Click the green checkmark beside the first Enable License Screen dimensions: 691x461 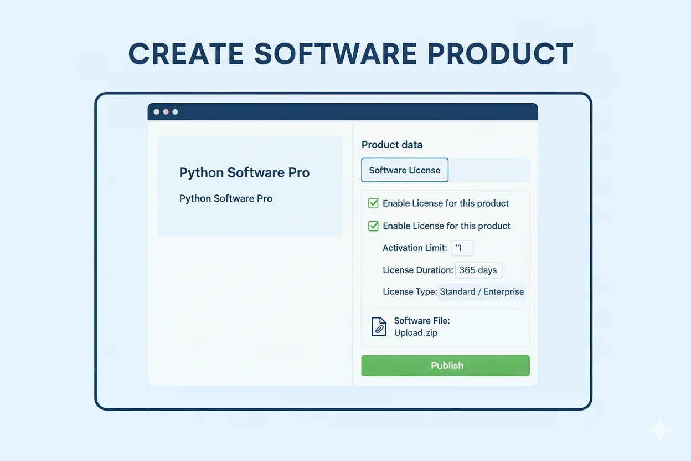pyautogui.click(x=373, y=203)
